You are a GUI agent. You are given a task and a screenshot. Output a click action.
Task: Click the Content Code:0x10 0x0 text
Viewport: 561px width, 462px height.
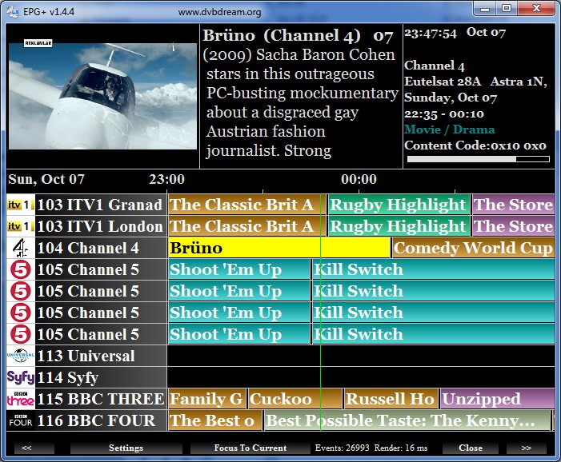[475, 145]
